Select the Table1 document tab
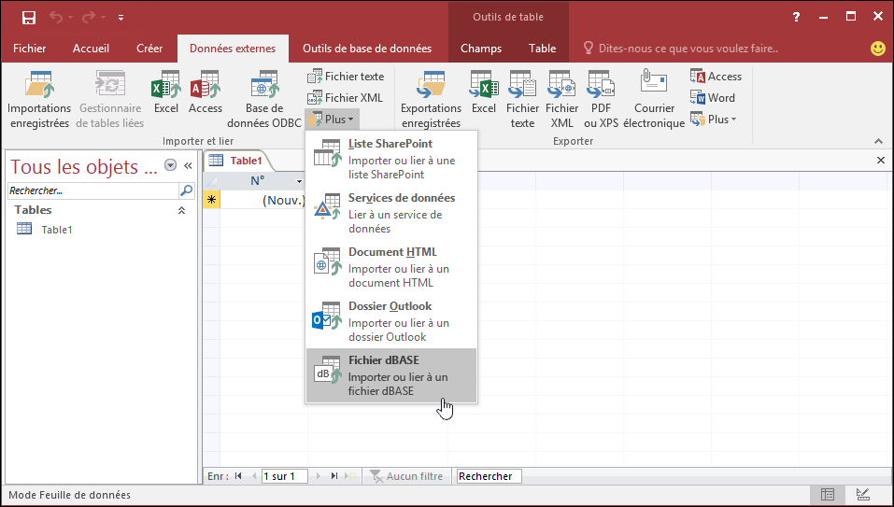The image size is (894, 507). tap(238, 161)
